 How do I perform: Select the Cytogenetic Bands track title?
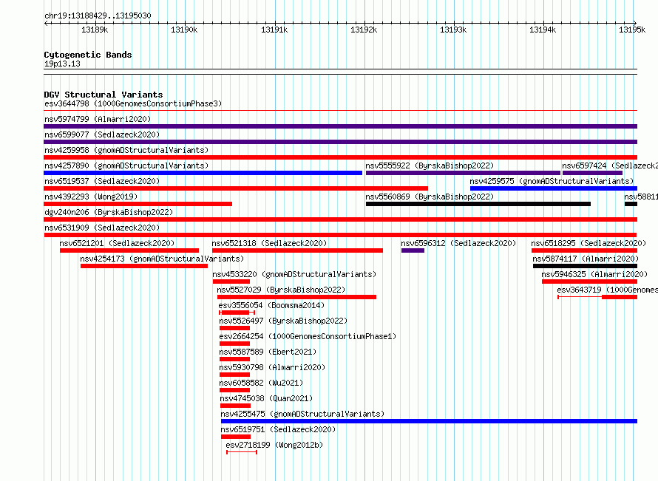click(x=88, y=55)
